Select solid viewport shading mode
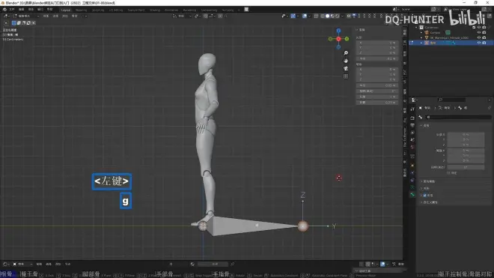 click(327, 16)
